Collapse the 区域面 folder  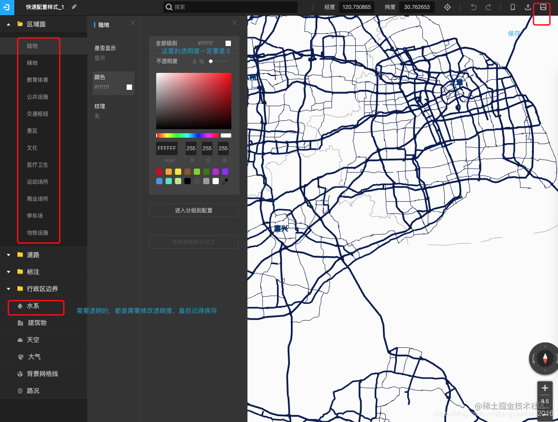[8, 24]
